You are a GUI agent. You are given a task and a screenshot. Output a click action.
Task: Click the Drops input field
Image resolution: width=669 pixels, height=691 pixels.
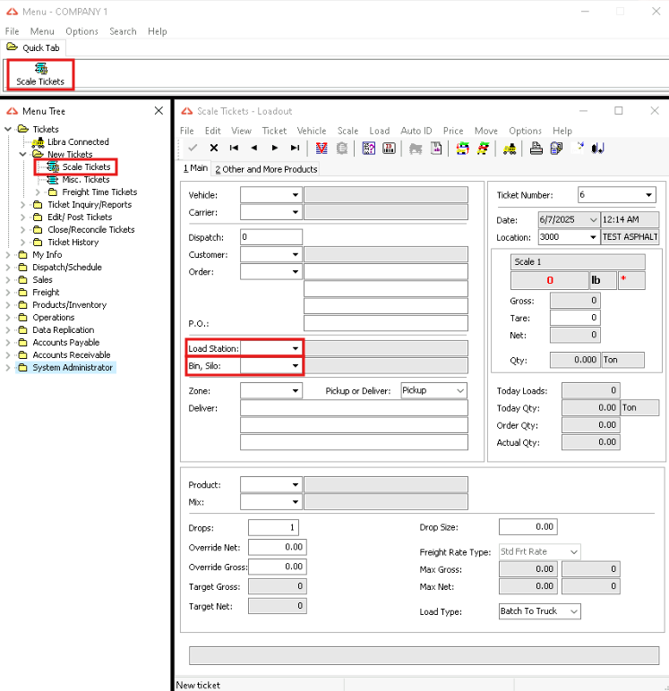pos(273,527)
